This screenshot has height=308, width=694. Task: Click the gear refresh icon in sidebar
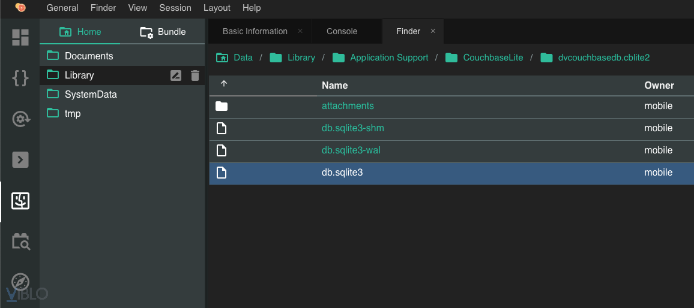(x=20, y=119)
